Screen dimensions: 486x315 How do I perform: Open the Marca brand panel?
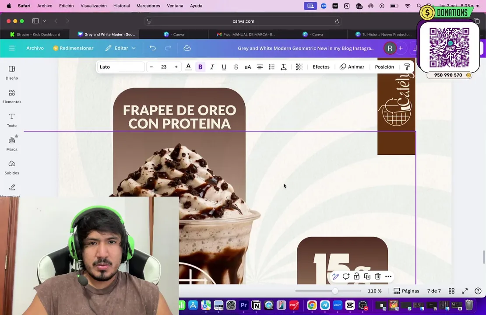pyautogui.click(x=12, y=143)
